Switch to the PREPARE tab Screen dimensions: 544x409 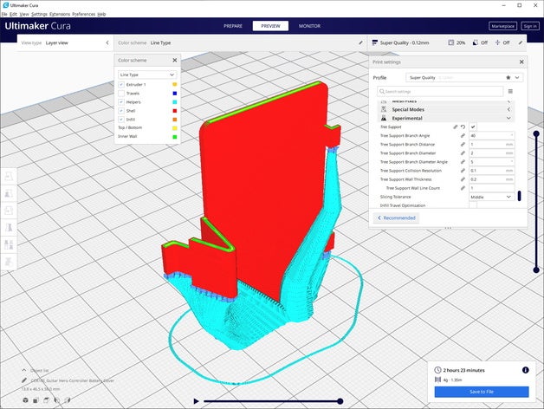pyautogui.click(x=233, y=26)
